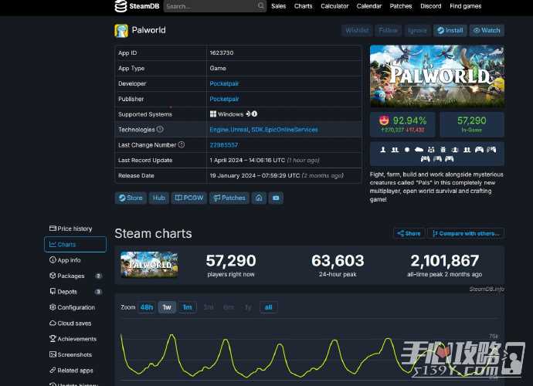Toggle the Watch button

click(487, 30)
